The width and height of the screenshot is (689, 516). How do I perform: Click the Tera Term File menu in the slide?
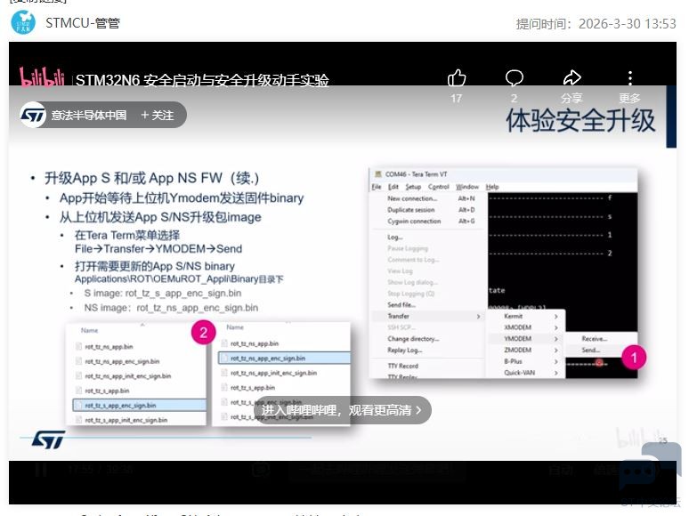point(377,187)
